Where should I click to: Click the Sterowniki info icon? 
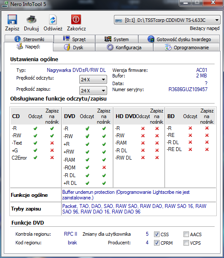(x=17, y=39)
